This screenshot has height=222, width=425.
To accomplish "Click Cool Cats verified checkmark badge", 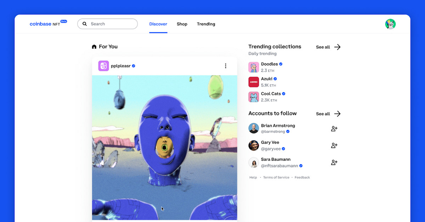I will [284, 94].
